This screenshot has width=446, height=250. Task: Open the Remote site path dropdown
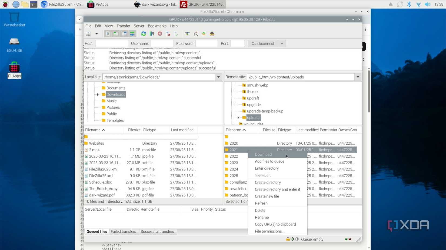click(x=358, y=77)
